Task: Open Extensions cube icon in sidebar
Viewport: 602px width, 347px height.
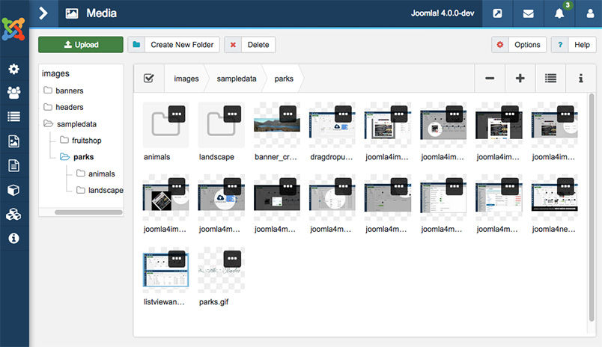Action: 13,190
